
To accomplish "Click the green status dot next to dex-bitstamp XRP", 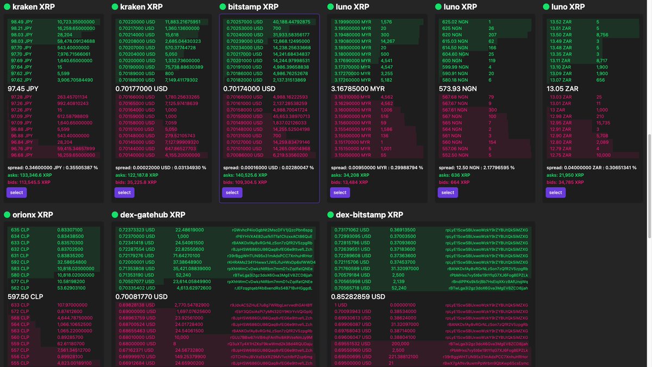I will [330, 215].
